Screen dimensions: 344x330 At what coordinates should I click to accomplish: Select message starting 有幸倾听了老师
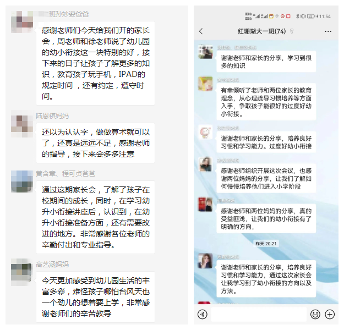point(266,102)
